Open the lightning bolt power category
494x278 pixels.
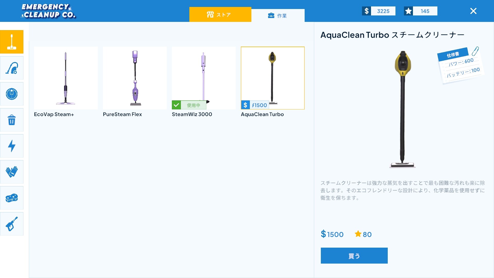pos(12,146)
